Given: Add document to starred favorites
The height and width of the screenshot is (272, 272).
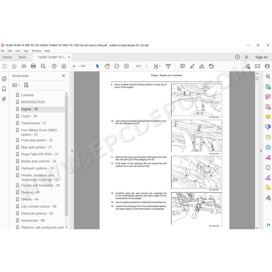Looking at the screenshot, I should click(x=14, y=66).
